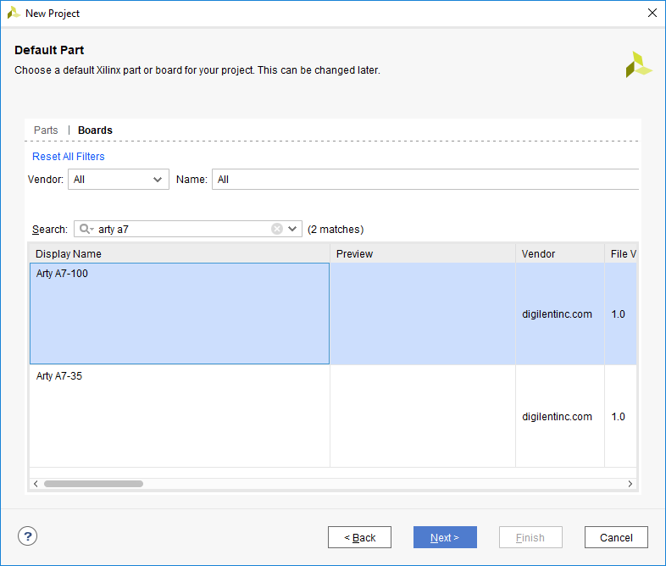666x566 pixels.
Task: Clear the search text with X icon
Action: (x=277, y=229)
